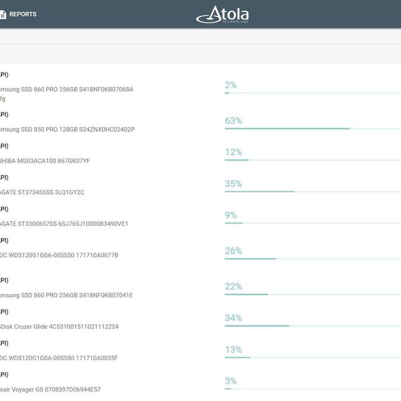Click the 26% progress value

[x=233, y=251]
